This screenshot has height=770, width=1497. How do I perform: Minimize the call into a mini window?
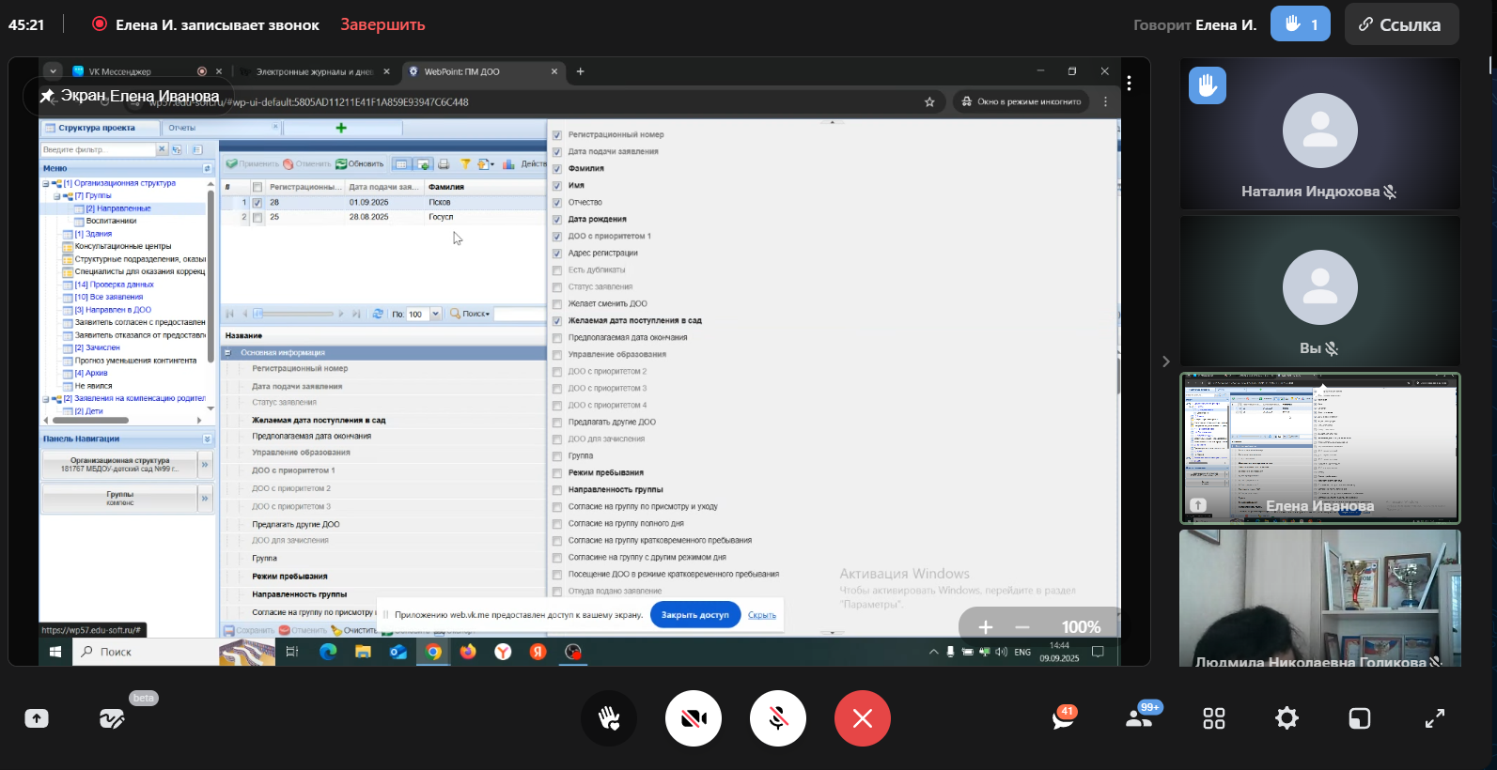point(1359,718)
